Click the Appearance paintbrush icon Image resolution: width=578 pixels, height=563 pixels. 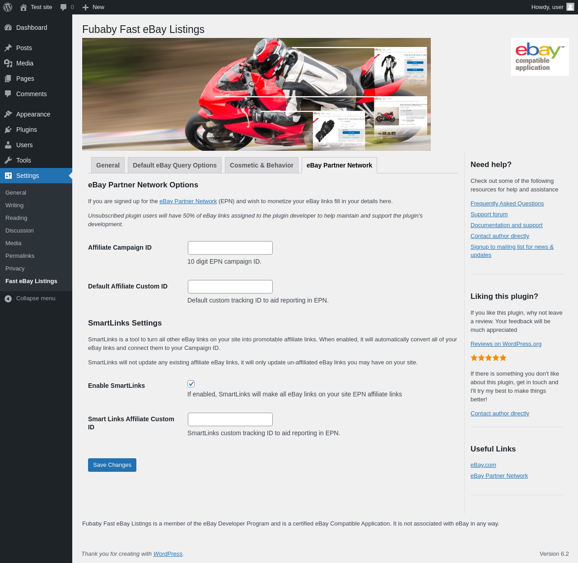[8, 114]
